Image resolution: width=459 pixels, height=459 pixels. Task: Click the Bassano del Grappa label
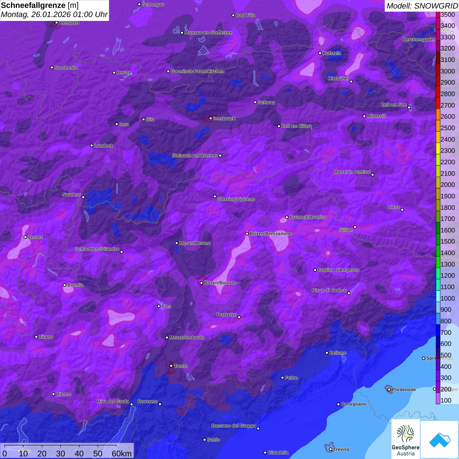point(234,426)
